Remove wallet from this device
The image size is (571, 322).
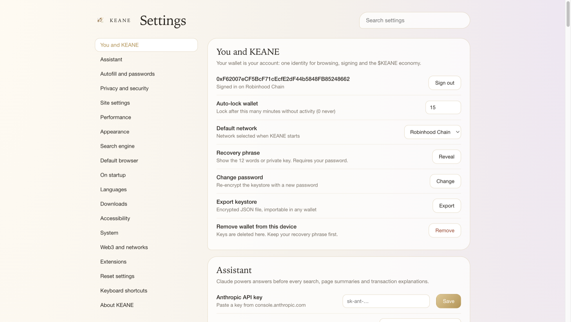tap(445, 230)
